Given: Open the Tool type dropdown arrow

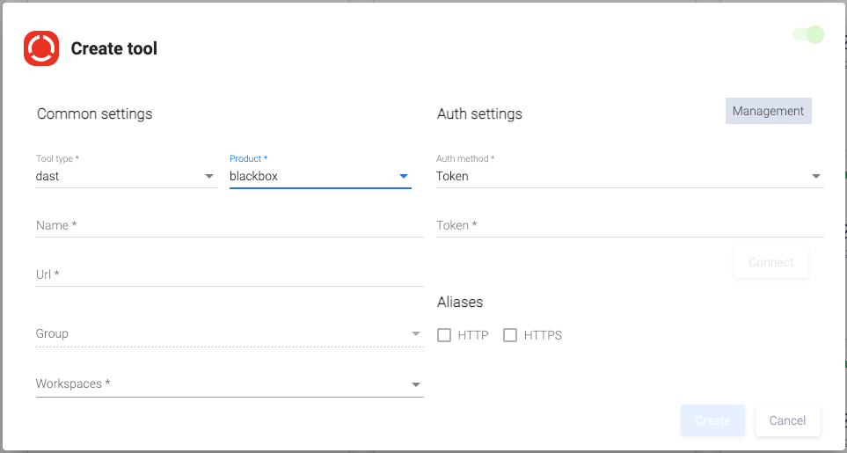Looking at the screenshot, I should click(209, 177).
